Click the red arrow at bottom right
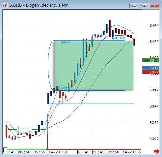Image resolution: width=162 pixels, height=157 pixels. (157, 151)
